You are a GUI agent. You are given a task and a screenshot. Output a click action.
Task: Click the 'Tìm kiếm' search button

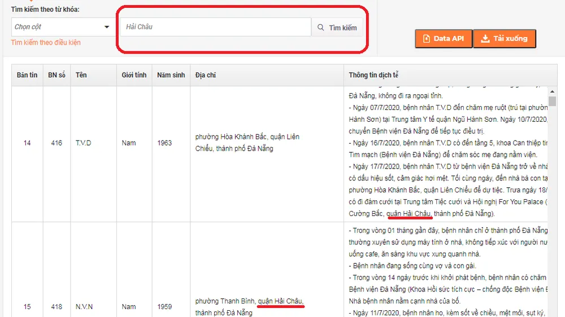point(337,28)
